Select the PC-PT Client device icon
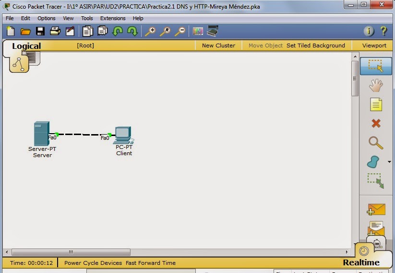The width and height of the screenshot is (395, 273). (123, 135)
